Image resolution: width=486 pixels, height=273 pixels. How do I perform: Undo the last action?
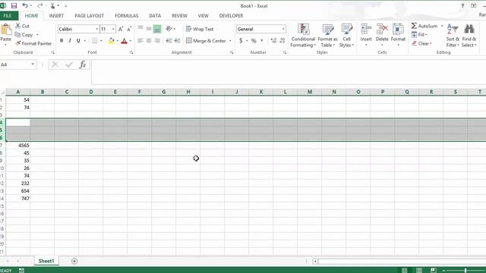click(25, 5)
